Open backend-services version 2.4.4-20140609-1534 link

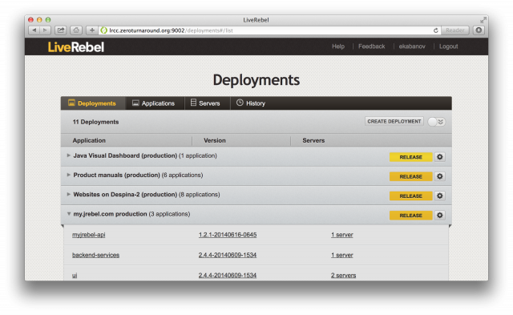[228, 255]
